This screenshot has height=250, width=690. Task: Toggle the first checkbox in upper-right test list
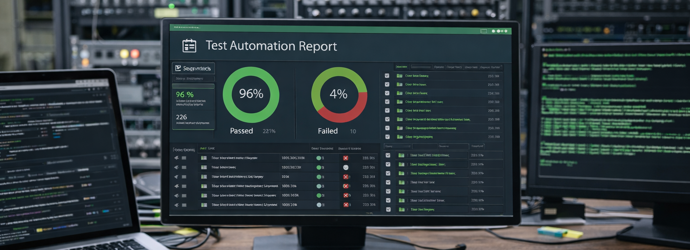tap(387, 76)
